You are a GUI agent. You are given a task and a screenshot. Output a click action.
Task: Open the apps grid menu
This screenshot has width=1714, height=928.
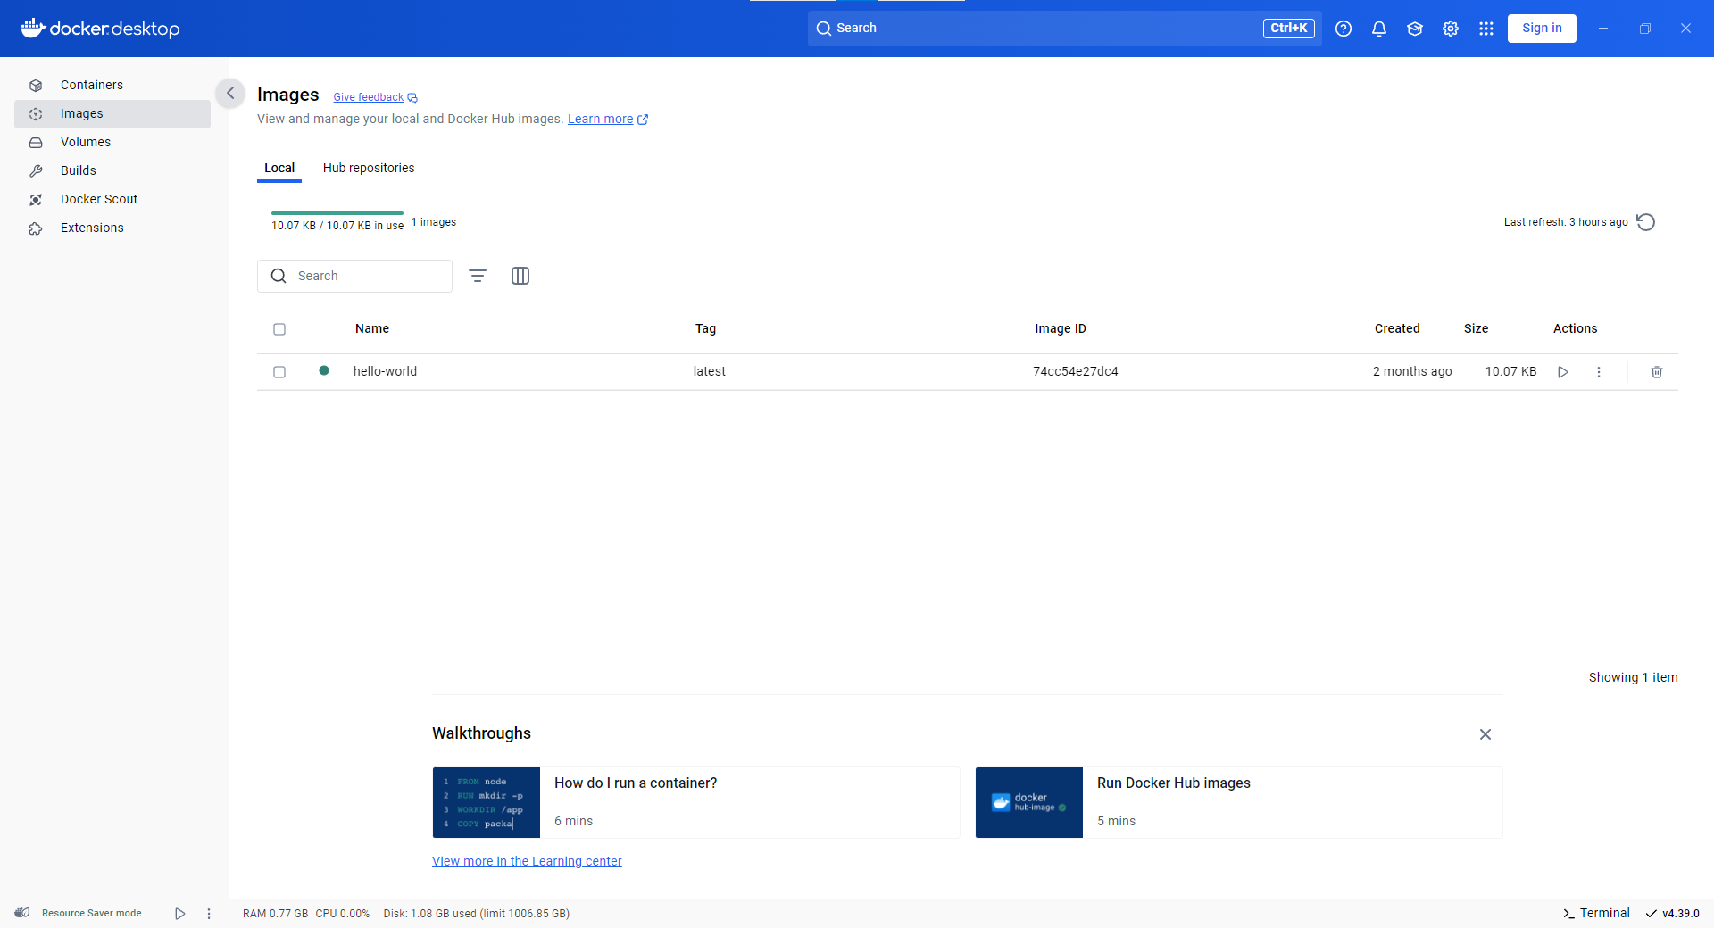pyautogui.click(x=1486, y=29)
